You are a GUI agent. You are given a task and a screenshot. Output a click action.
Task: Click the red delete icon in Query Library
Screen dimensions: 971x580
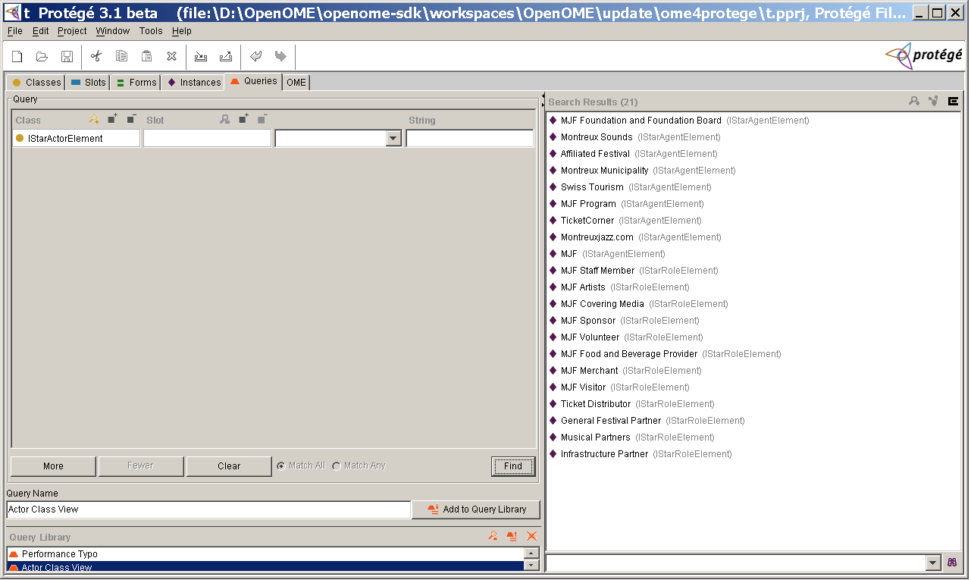point(531,536)
